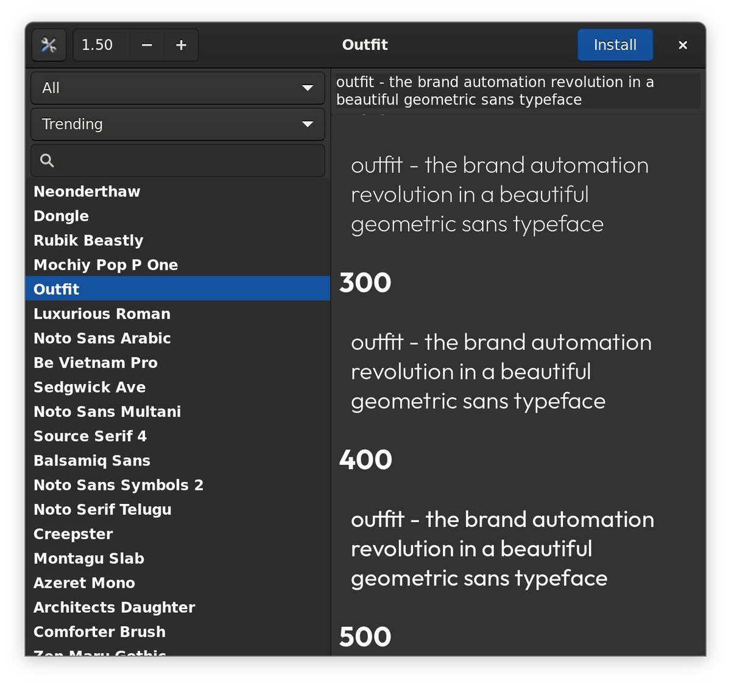The width and height of the screenshot is (731, 684).
Task: Click preview sample above the 500 heading
Action: pyautogui.click(x=502, y=549)
